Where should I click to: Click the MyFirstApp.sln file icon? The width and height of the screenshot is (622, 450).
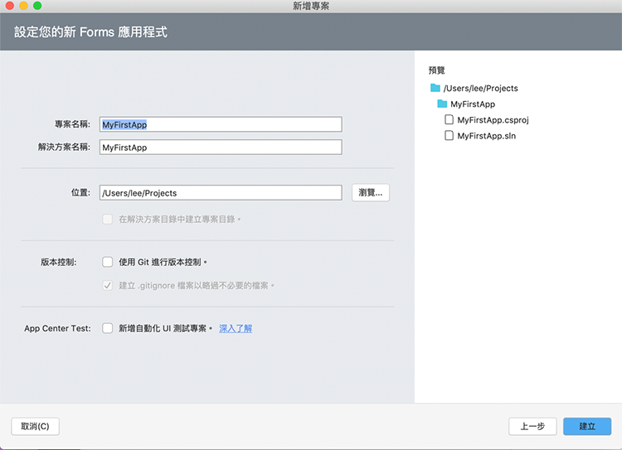click(x=449, y=136)
